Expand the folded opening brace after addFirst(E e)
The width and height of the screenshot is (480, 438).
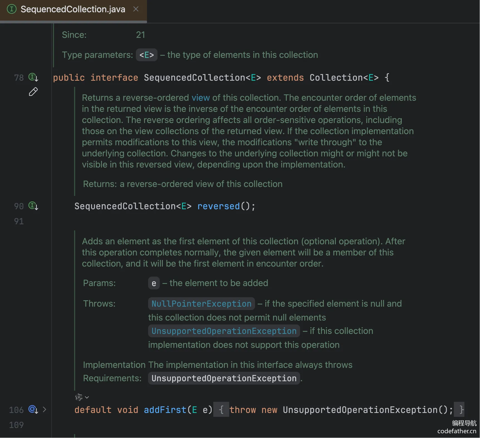click(221, 410)
